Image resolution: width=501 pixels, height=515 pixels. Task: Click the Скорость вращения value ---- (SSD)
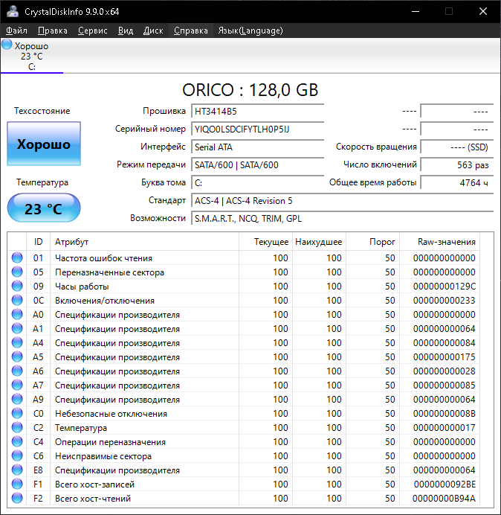457,147
